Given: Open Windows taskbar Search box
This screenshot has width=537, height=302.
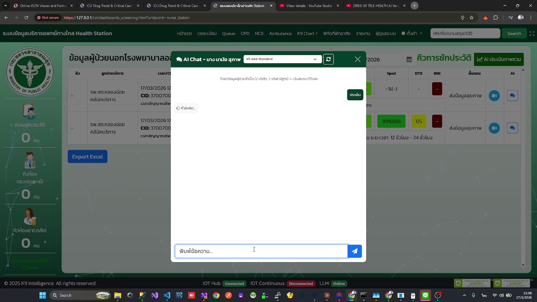Looking at the screenshot, I should [x=80, y=295].
